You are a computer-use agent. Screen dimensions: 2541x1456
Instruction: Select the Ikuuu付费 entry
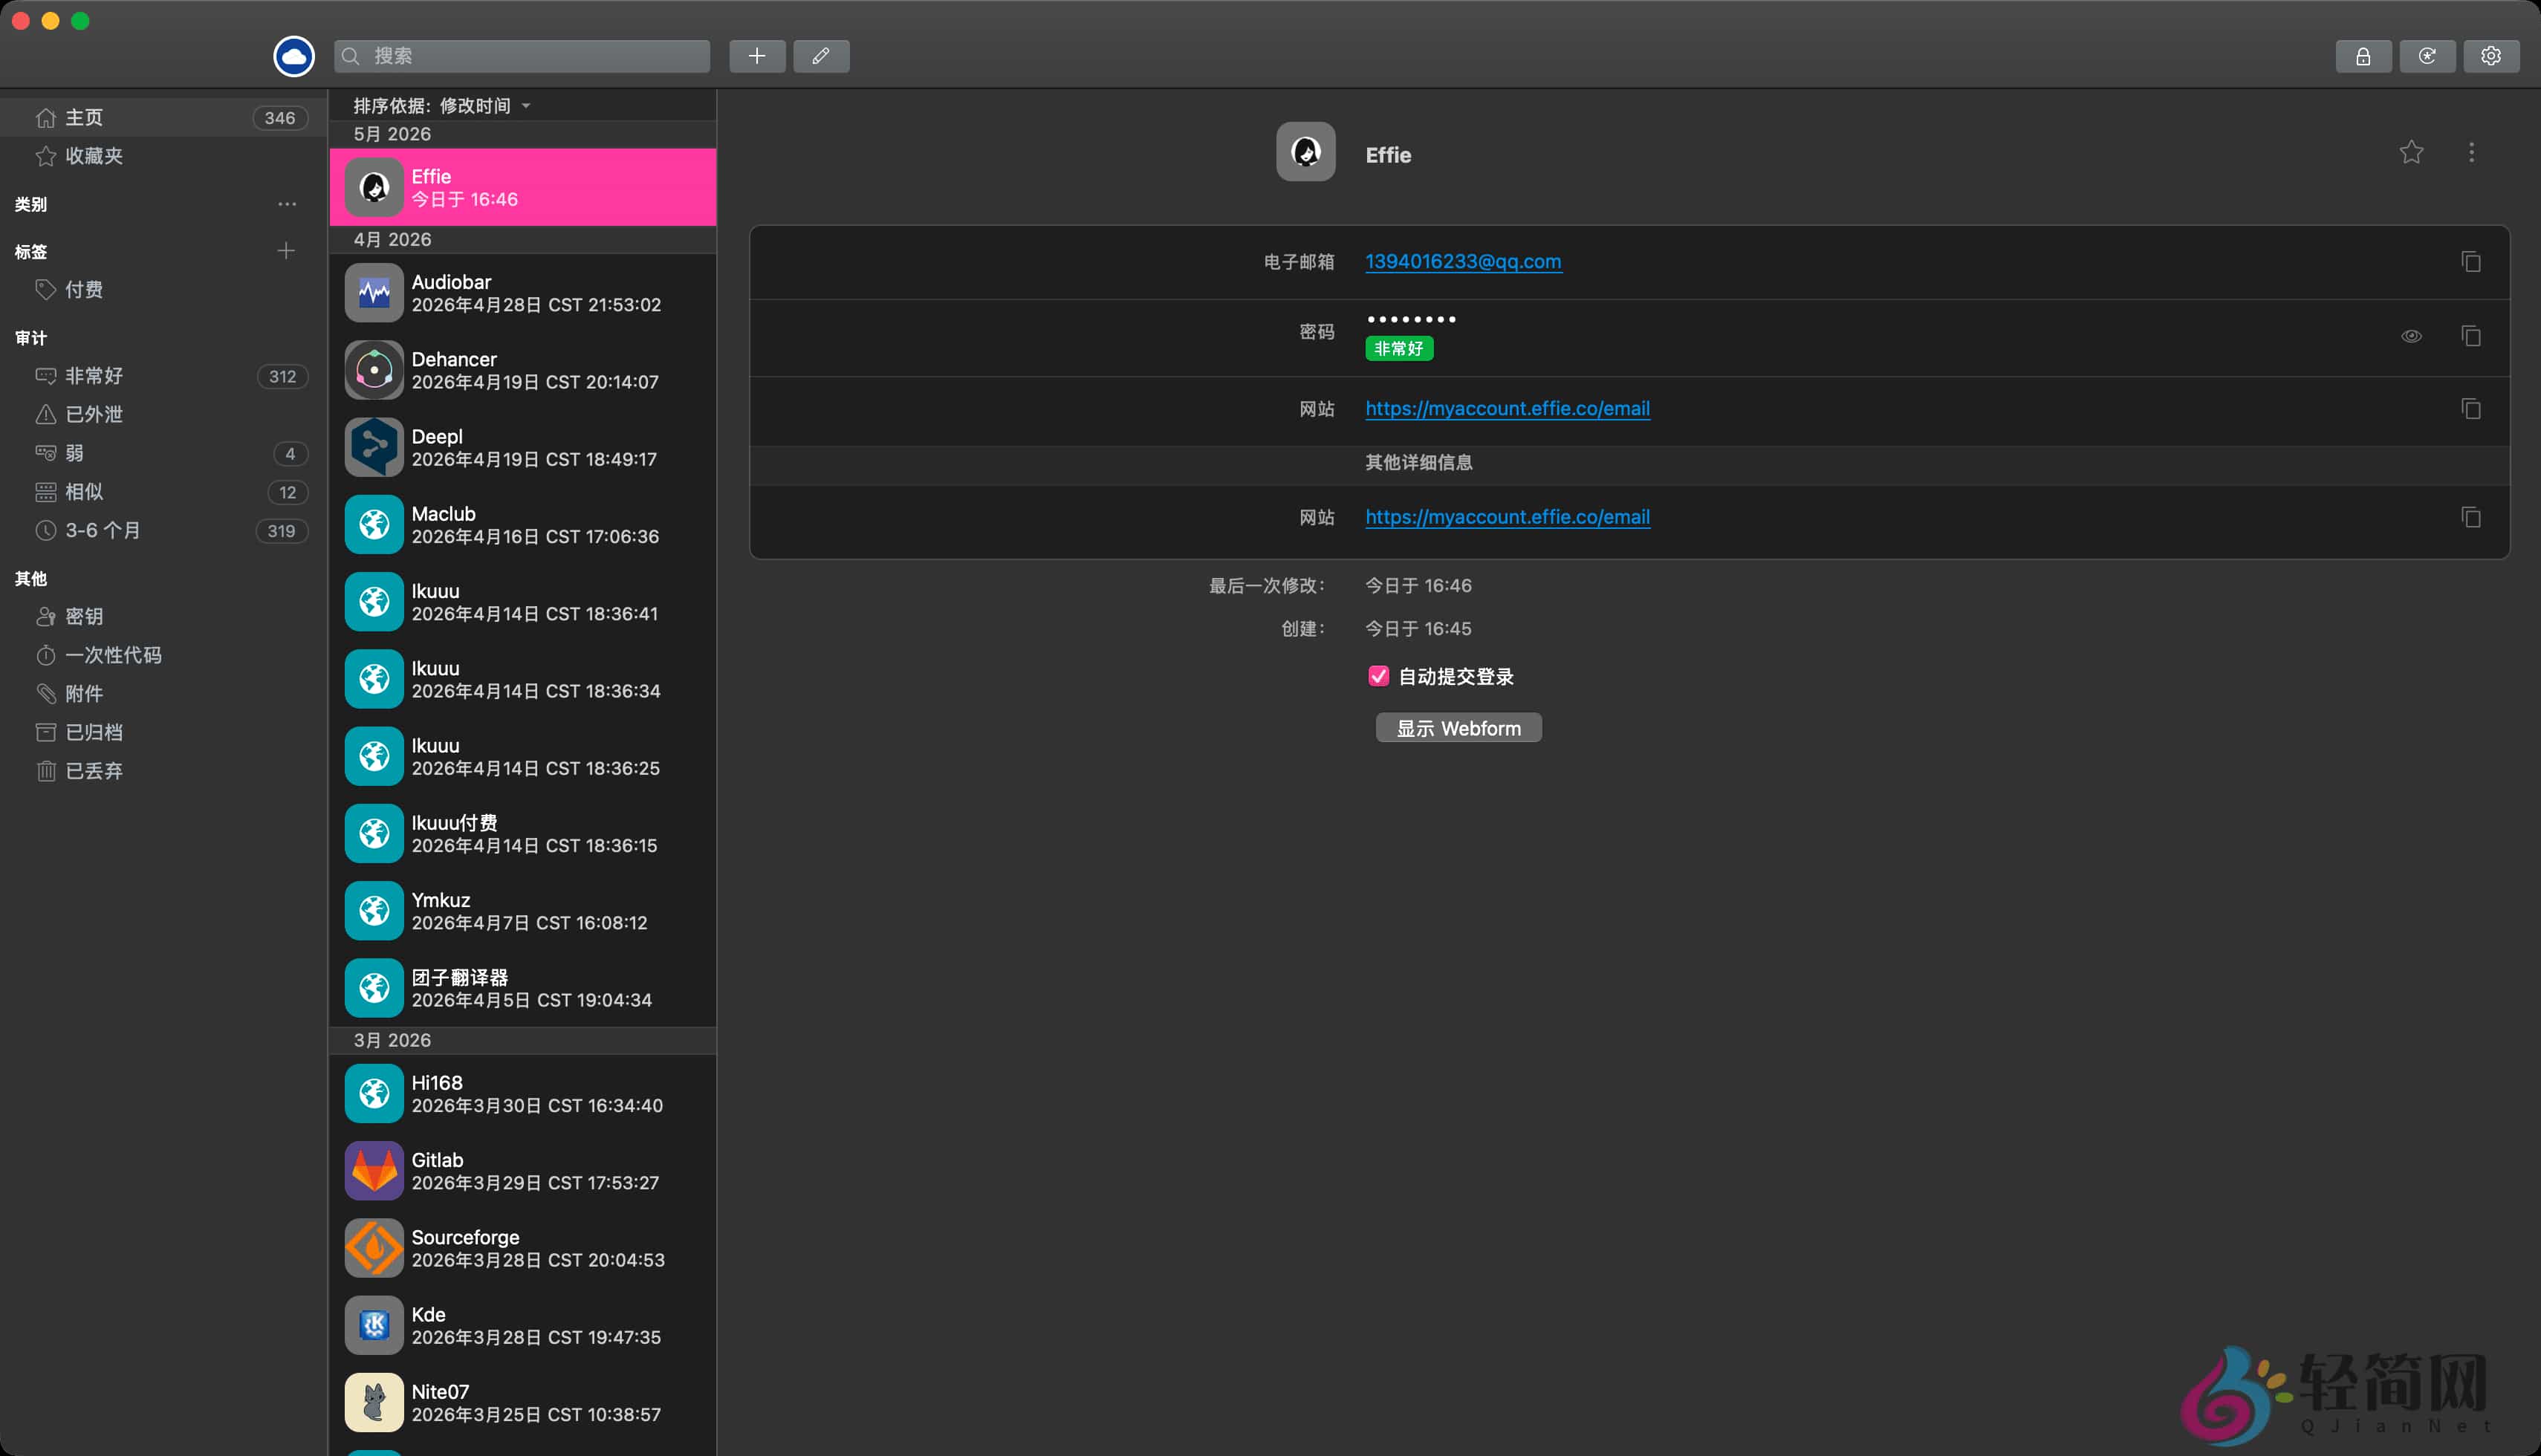tap(522, 834)
